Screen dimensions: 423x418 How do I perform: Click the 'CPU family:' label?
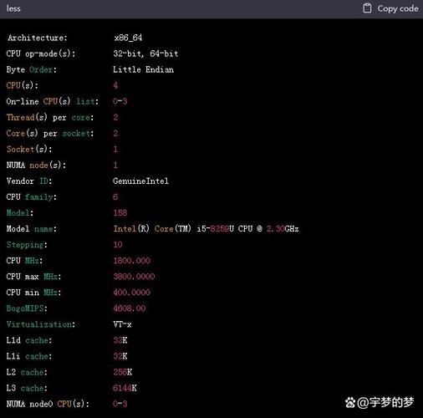(32, 196)
